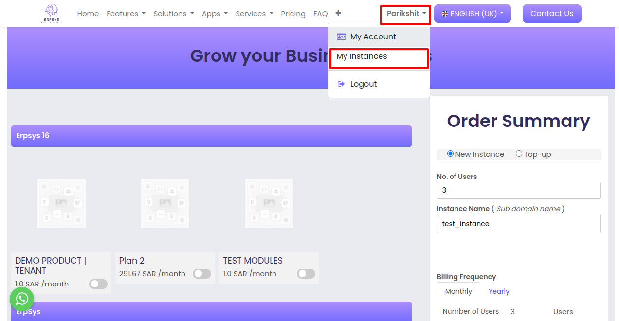This screenshot has height=321, width=619.
Task: Open the Solutions dropdown
Action: (x=174, y=14)
